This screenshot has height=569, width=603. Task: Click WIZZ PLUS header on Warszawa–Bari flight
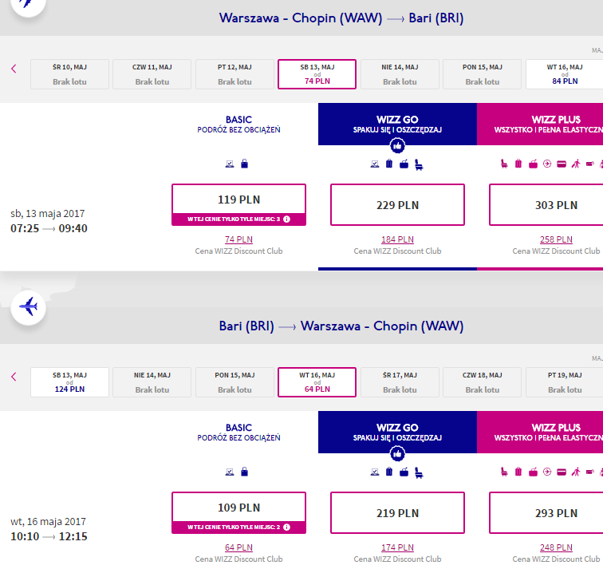[540, 124]
